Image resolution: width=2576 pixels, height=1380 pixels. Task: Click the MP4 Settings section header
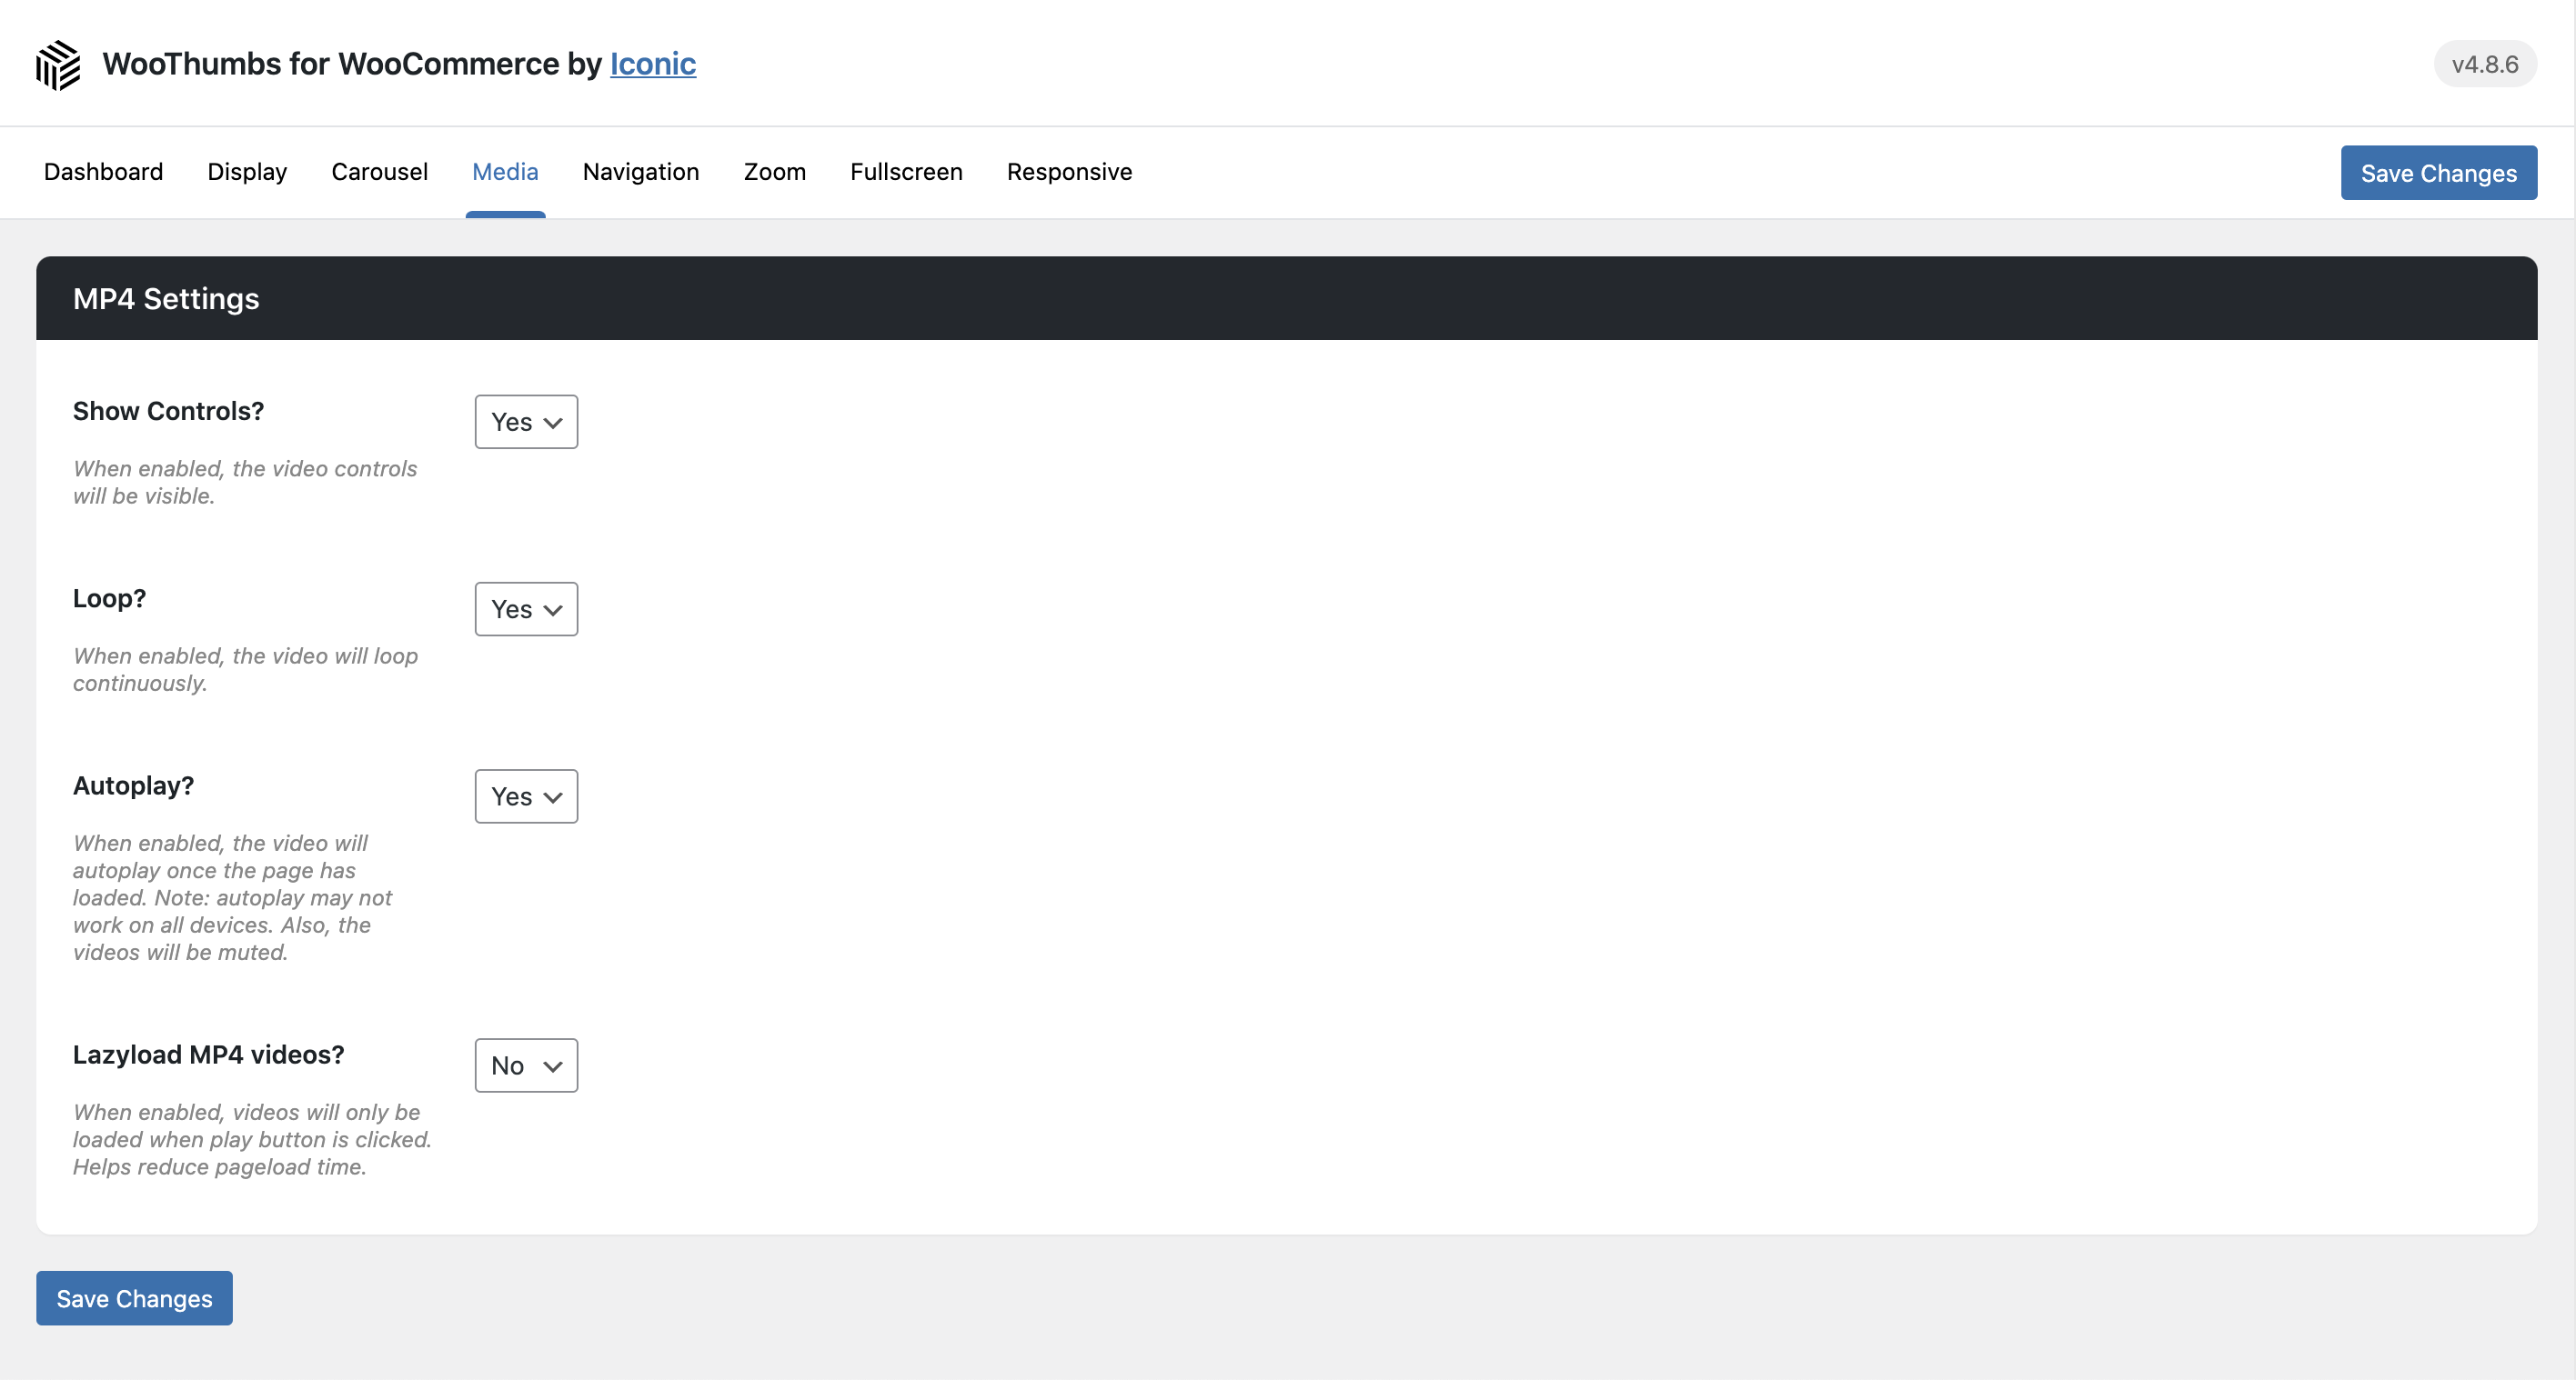pyautogui.click(x=1286, y=298)
